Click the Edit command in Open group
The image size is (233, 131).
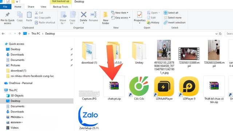point(151,18)
